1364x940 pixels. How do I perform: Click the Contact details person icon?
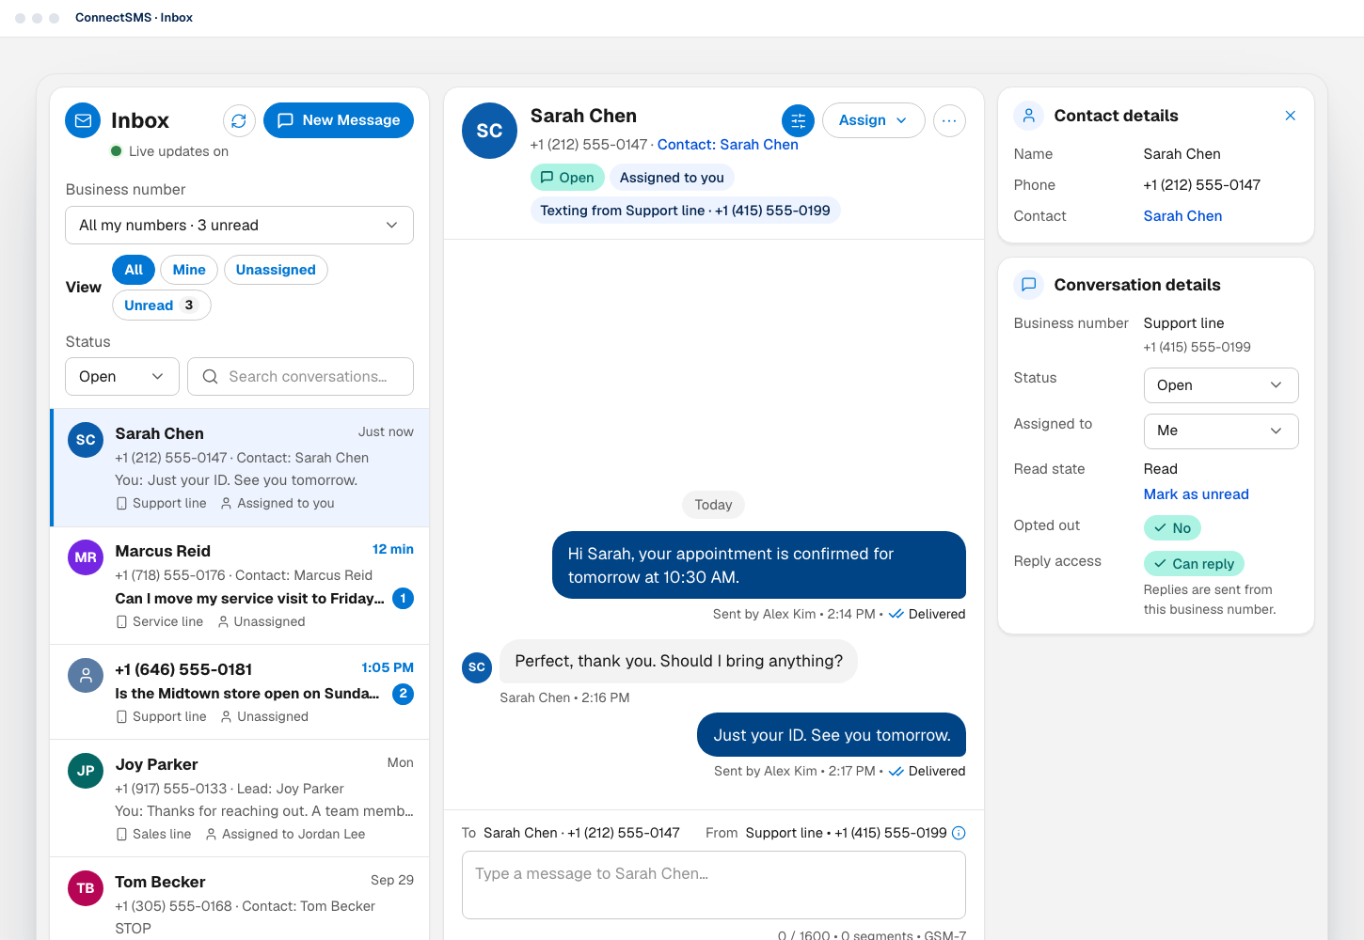1029,116
